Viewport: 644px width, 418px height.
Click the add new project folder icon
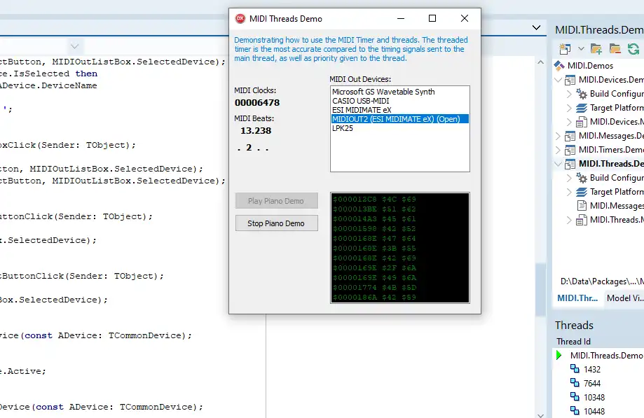coord(596,49)
